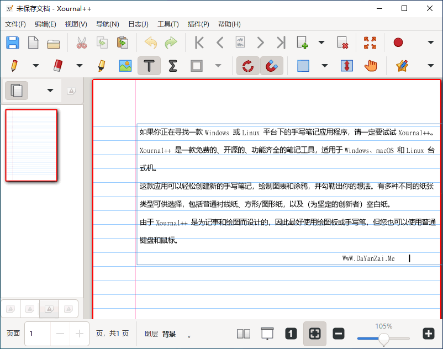
Task: Go to the last page
Action: [x=281, y=43]
